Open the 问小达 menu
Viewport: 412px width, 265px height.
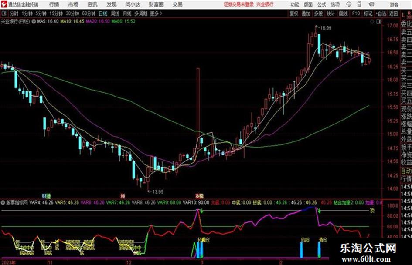(133, 4)
